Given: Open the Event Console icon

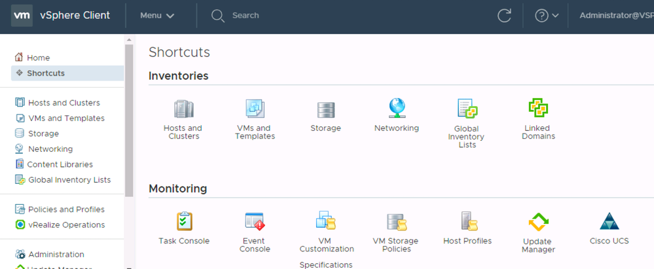Looking at the screenshot, I should tap(255, 221).
